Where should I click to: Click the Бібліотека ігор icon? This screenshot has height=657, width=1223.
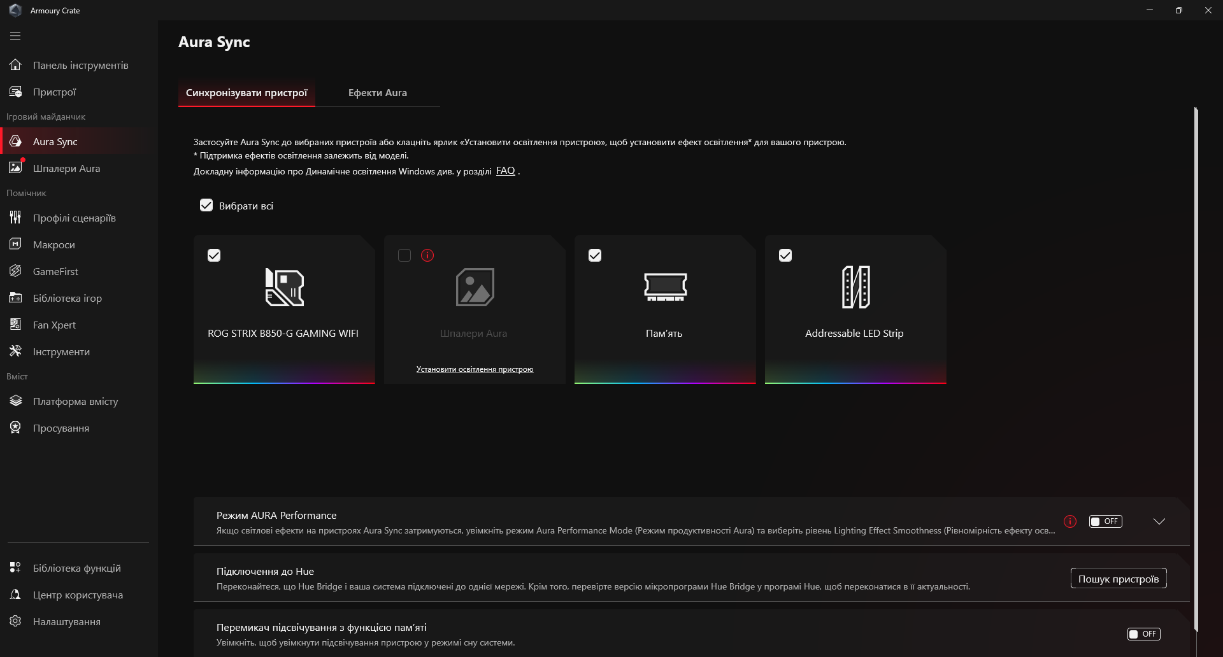click(x=15, y=298)
